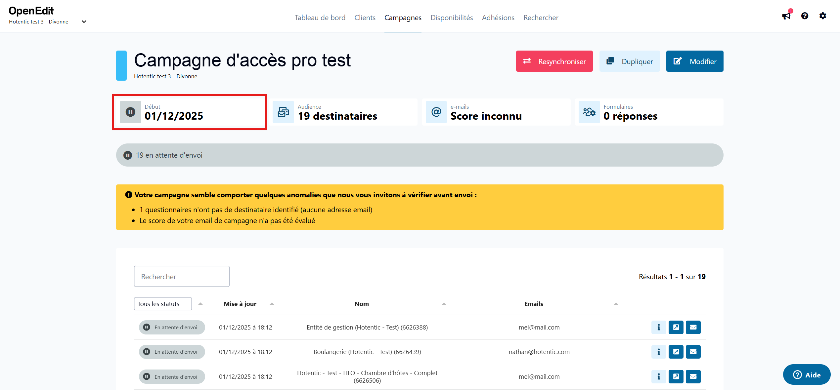The width and height of the screenshot is (840, 390).
Task: Open settings gear icon in header
Action: point(823,16)
